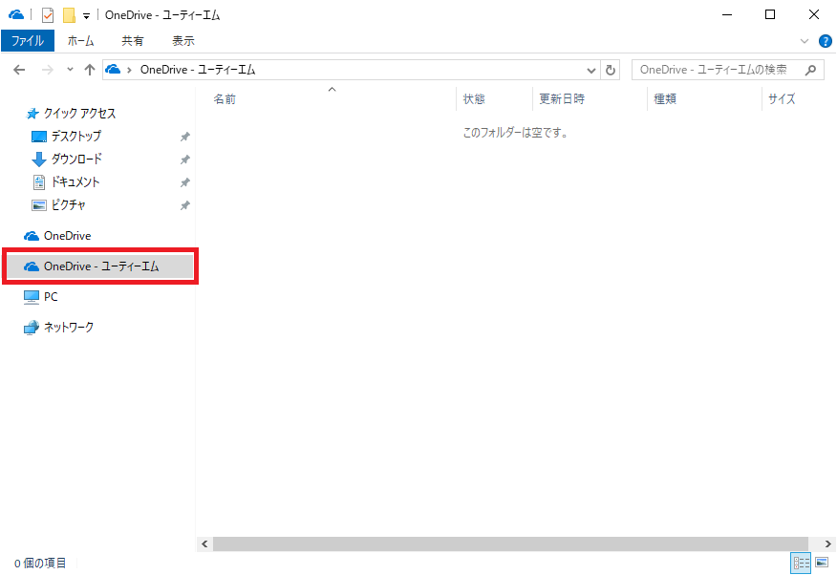The width and height of the screenshot is (837, 575).
Task: Sort by the 名前 column header
Action: (225, 99)
